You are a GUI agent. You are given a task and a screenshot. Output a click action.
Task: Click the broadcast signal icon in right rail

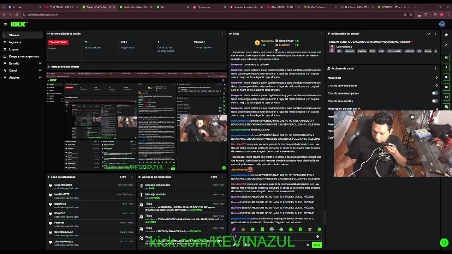pos(446,97)
